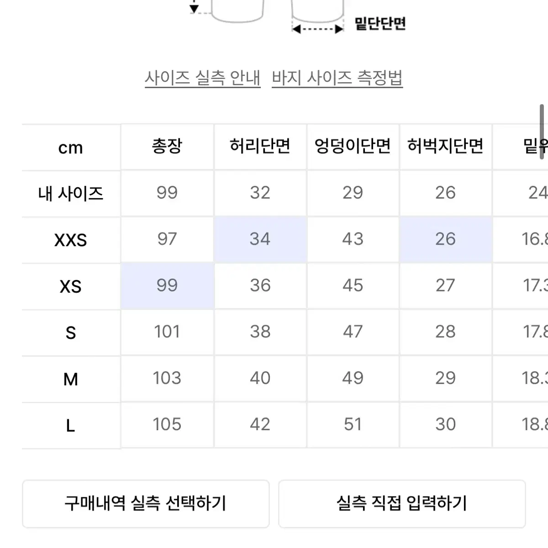Click the 엉덩이단면 column header
548x548 pixels.
[353, 147]
